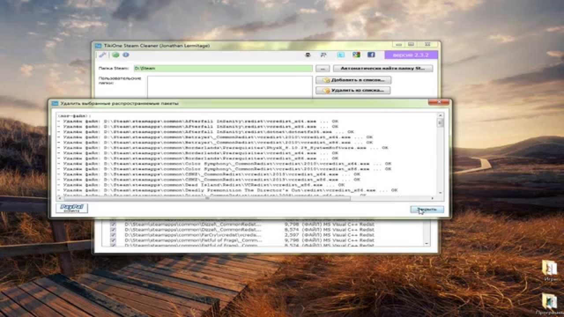564x317 pixels.
Task: Click the PayPal donate button
Action: 72,208
